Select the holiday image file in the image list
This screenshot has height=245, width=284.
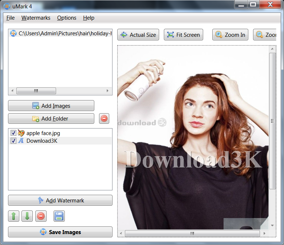click(x=60, y=33)
